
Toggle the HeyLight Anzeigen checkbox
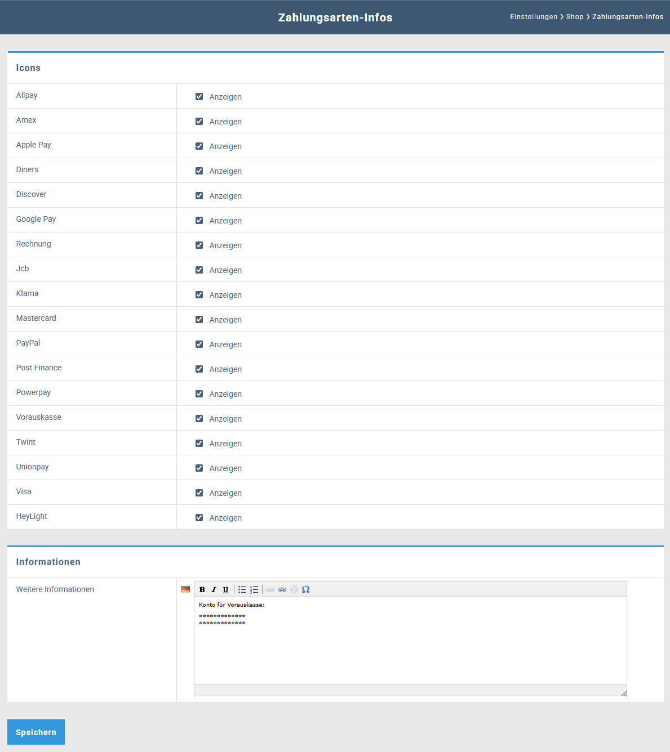[x=199, y=518]
